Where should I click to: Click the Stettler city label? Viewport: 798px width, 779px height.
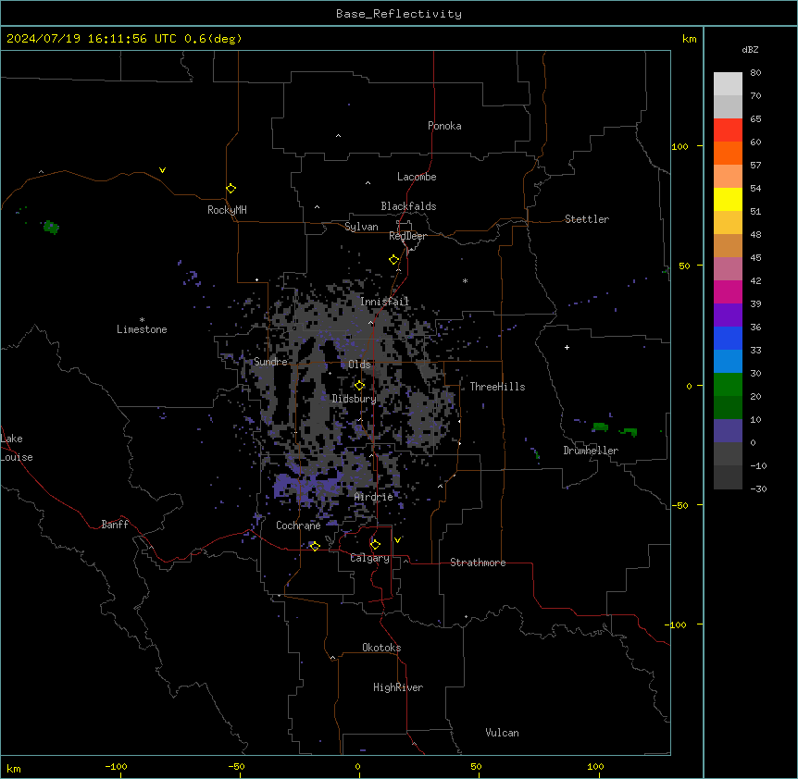[587, 219]
